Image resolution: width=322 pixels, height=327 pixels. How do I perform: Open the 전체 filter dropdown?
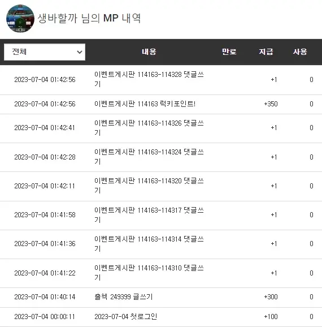(x=45, y=52)
